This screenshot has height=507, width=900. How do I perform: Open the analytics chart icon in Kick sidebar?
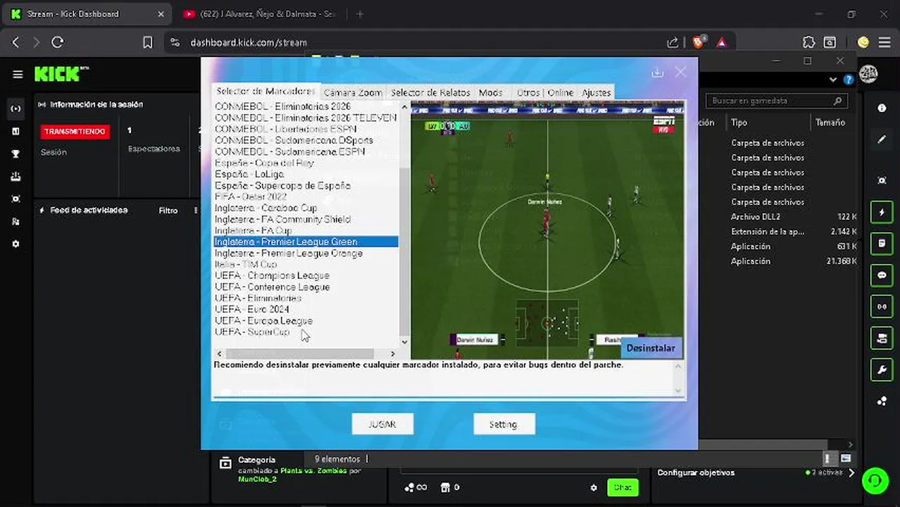tap(15, 131)
